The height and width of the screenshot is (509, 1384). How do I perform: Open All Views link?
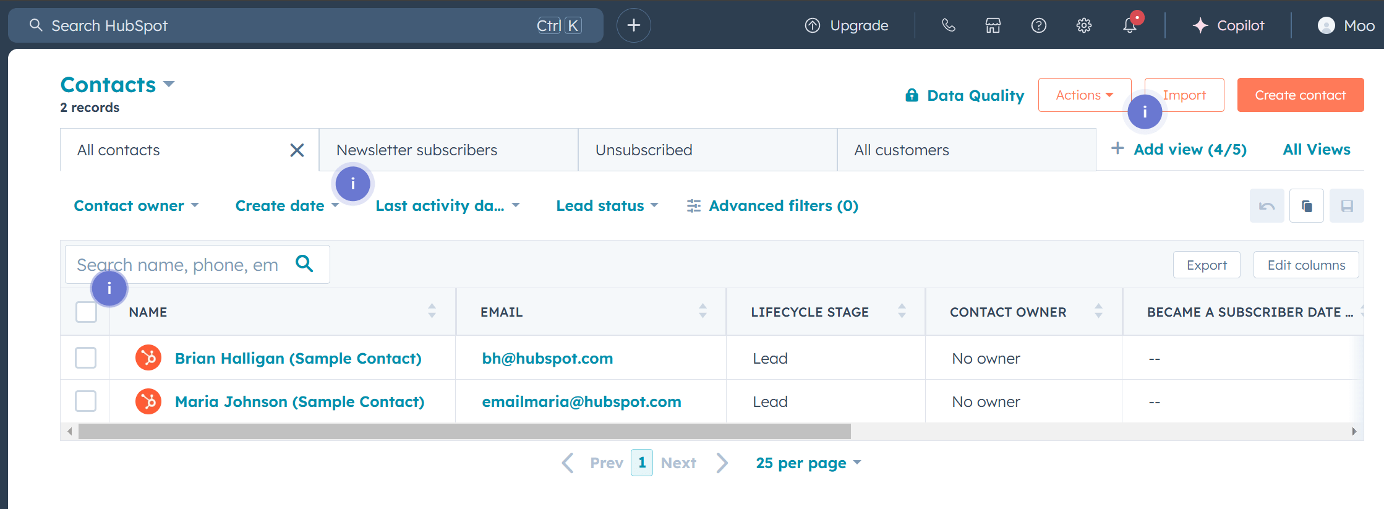click(1317, 150)
